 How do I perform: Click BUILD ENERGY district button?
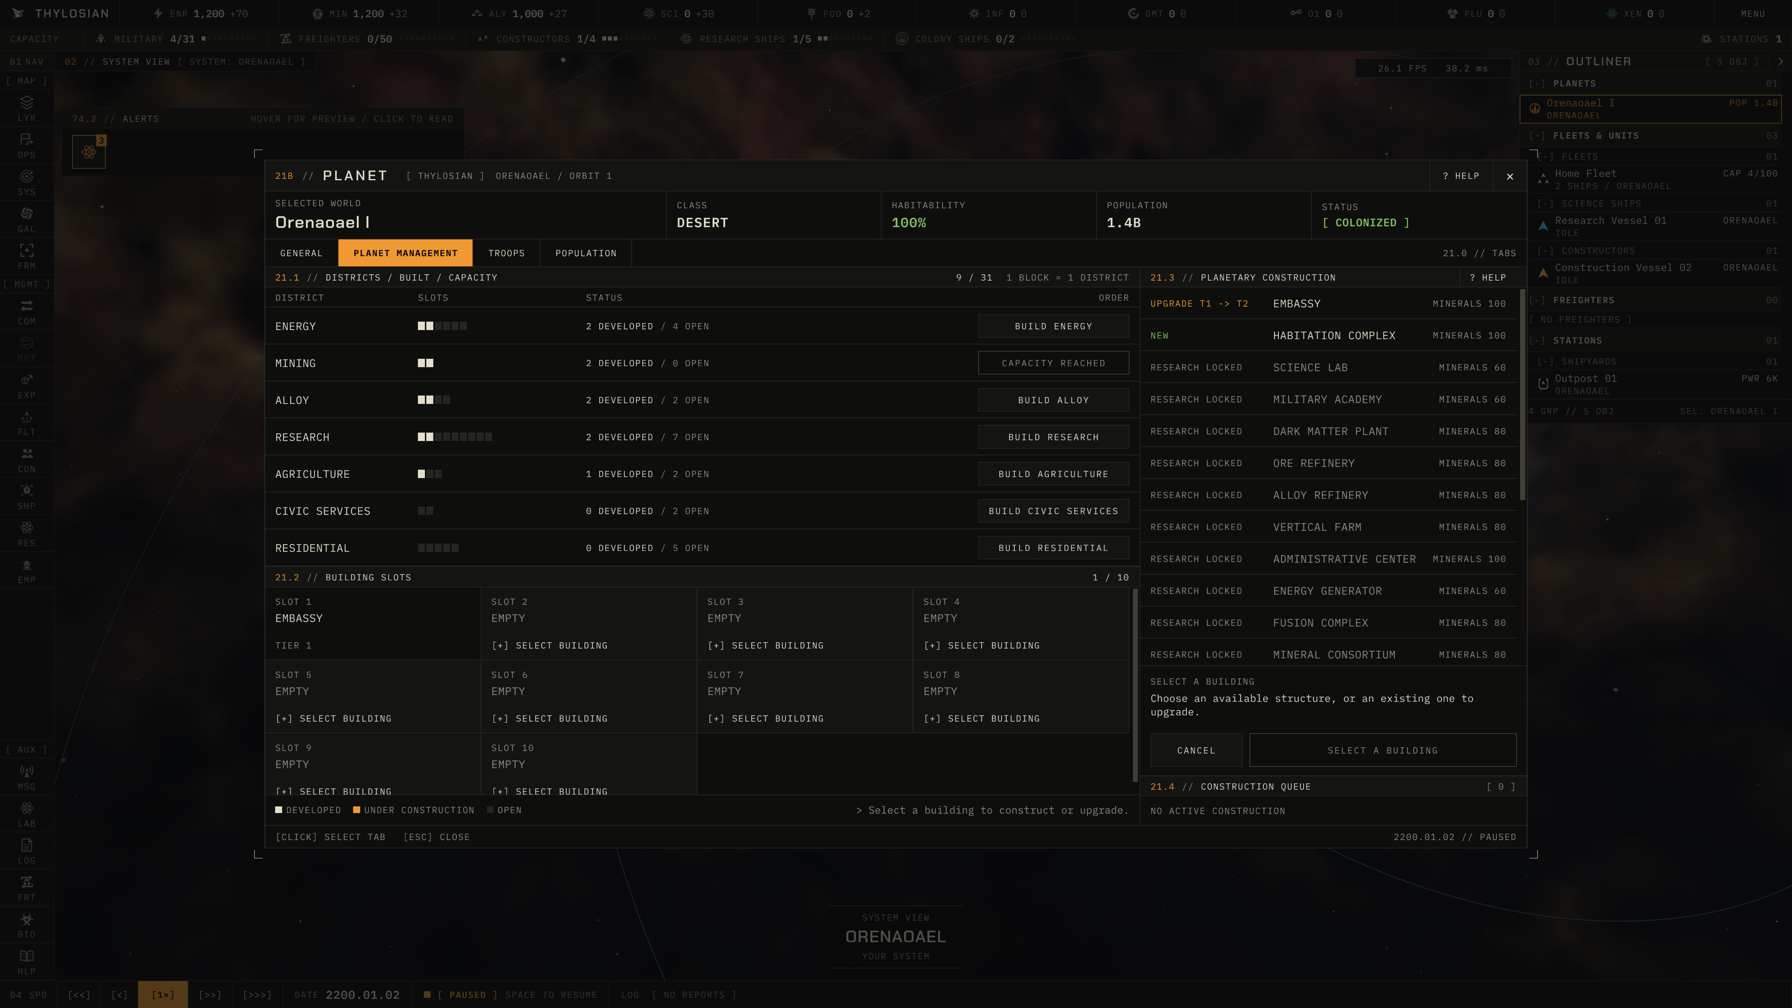point(1053,326)
